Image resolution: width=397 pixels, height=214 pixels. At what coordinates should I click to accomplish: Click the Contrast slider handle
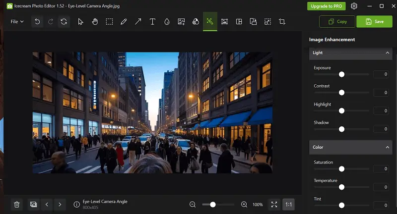pyautogui.click(x=341, y=93)
